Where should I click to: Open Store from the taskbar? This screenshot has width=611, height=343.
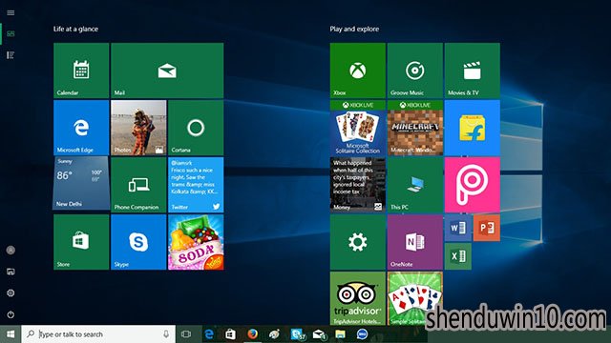pyautogui.click(x=230, y=334)
